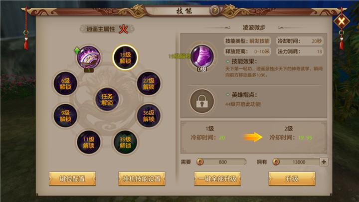
Task: Open the question mark help icon
Action: click(215, 10)
